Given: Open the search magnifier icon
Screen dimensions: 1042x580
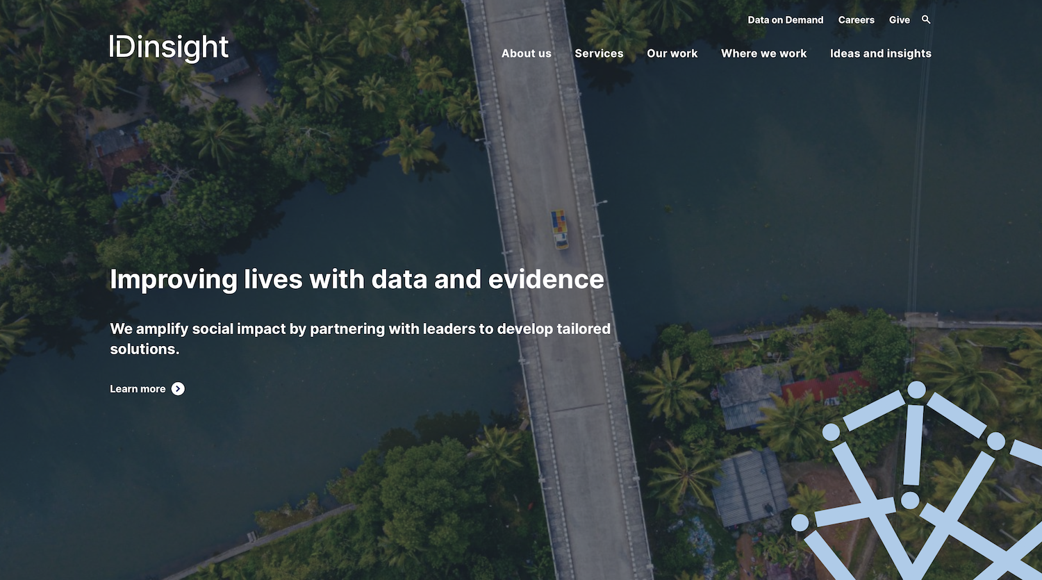Looking at the screenshot, I should 925,19.
